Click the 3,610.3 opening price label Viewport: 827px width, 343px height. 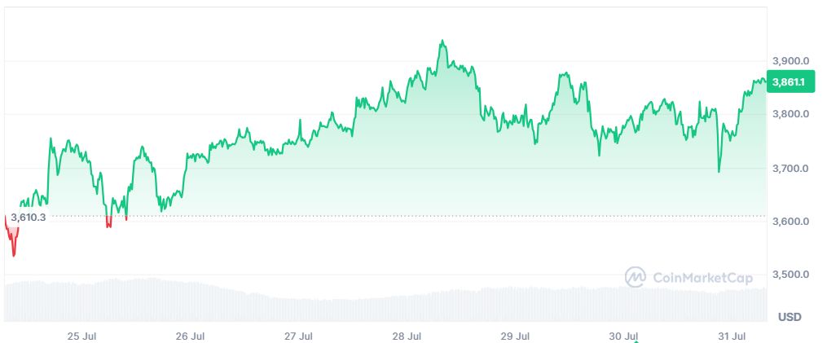click(x=29, y=217)
